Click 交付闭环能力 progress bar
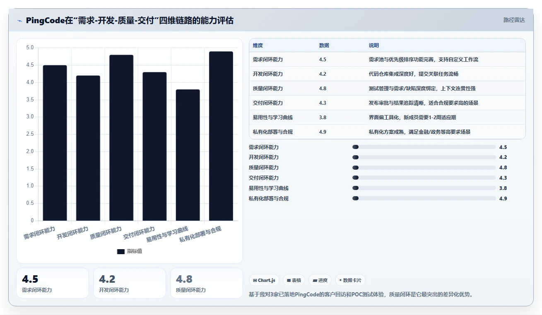The image size is (542, 315). coord(424,178)
